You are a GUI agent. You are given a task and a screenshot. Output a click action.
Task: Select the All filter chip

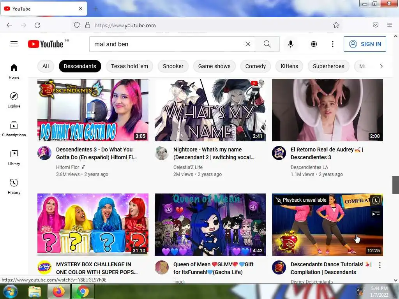(46, 66)
